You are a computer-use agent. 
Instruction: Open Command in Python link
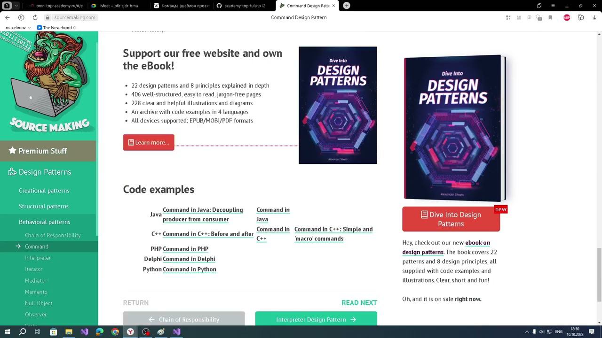pos(190,269)
